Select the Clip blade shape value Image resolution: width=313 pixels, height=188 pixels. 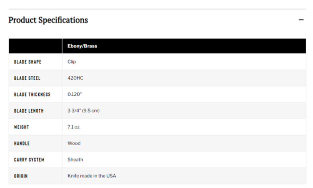[x=72, y=62]
